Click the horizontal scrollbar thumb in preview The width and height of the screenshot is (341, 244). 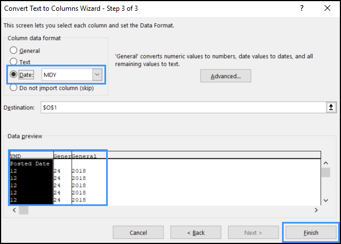click(x=23, y=210)
